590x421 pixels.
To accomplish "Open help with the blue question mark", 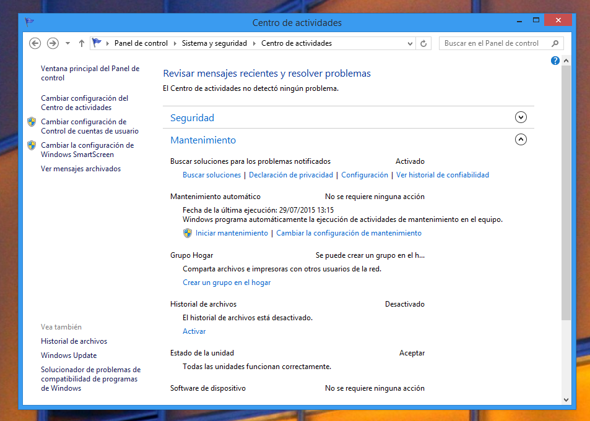I will click(x=555, y=61).
